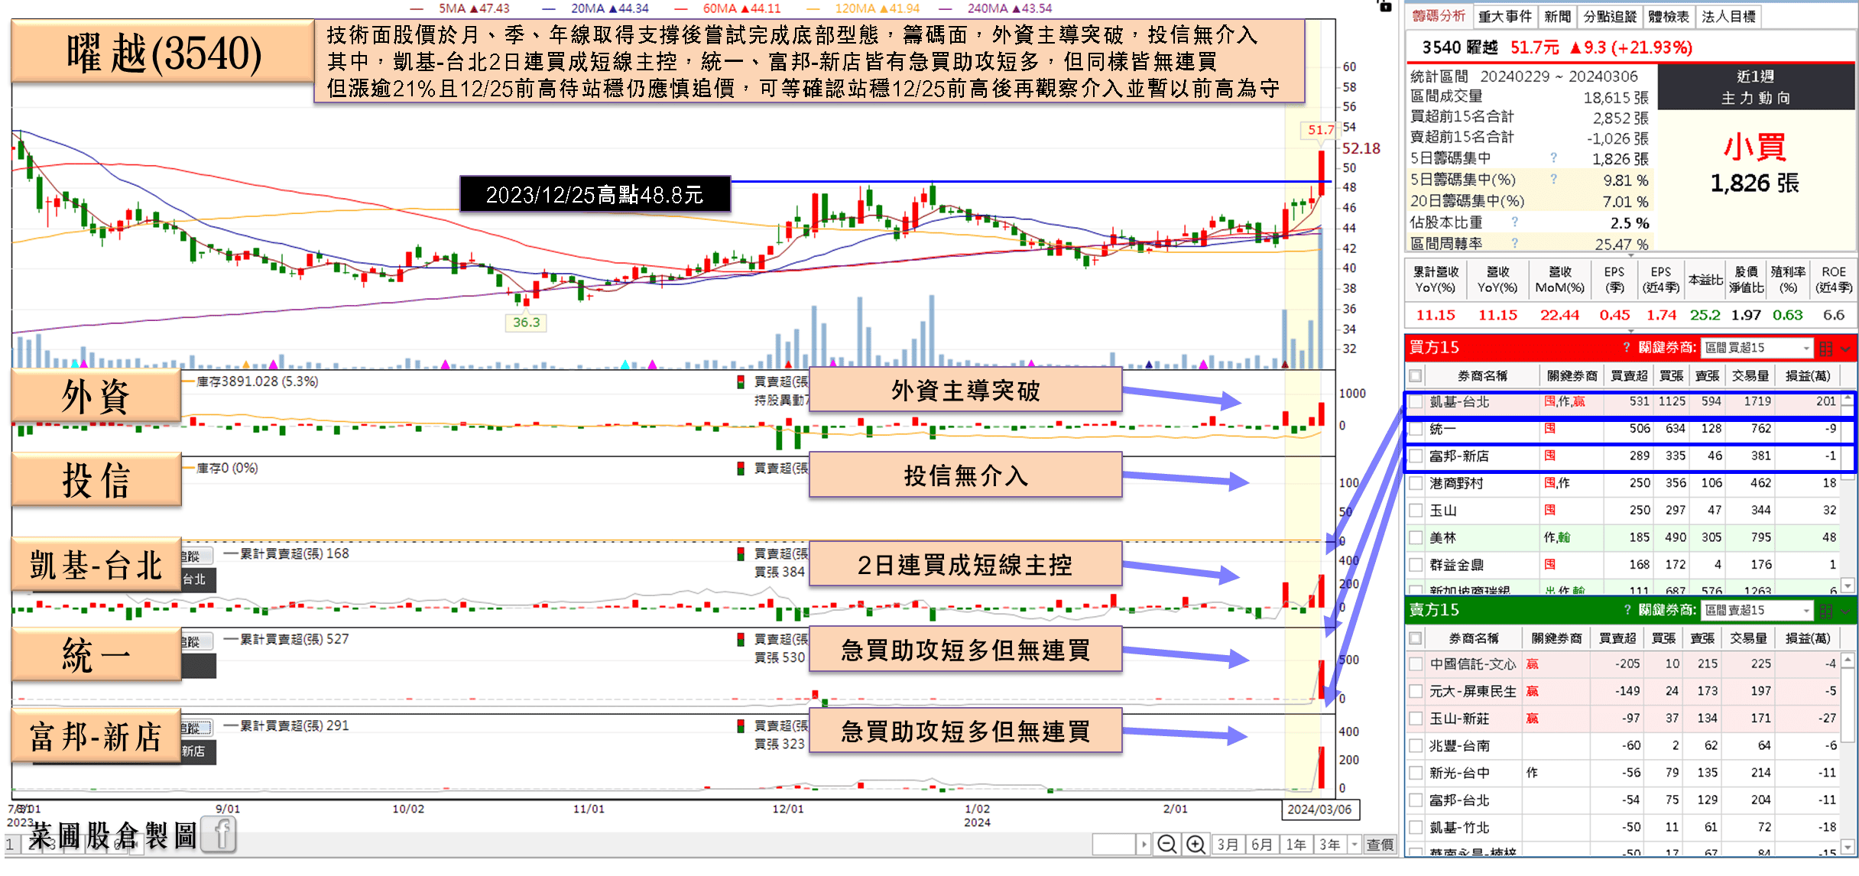The width and height of the screenshot is (1859, 876).
Task: Open the 區間賣超15 dropdown
Action: pos(1757,610)
